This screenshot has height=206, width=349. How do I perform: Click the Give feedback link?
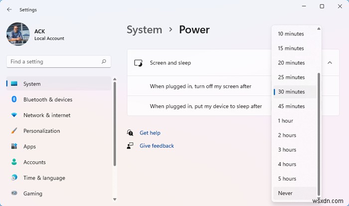[157, 146]
